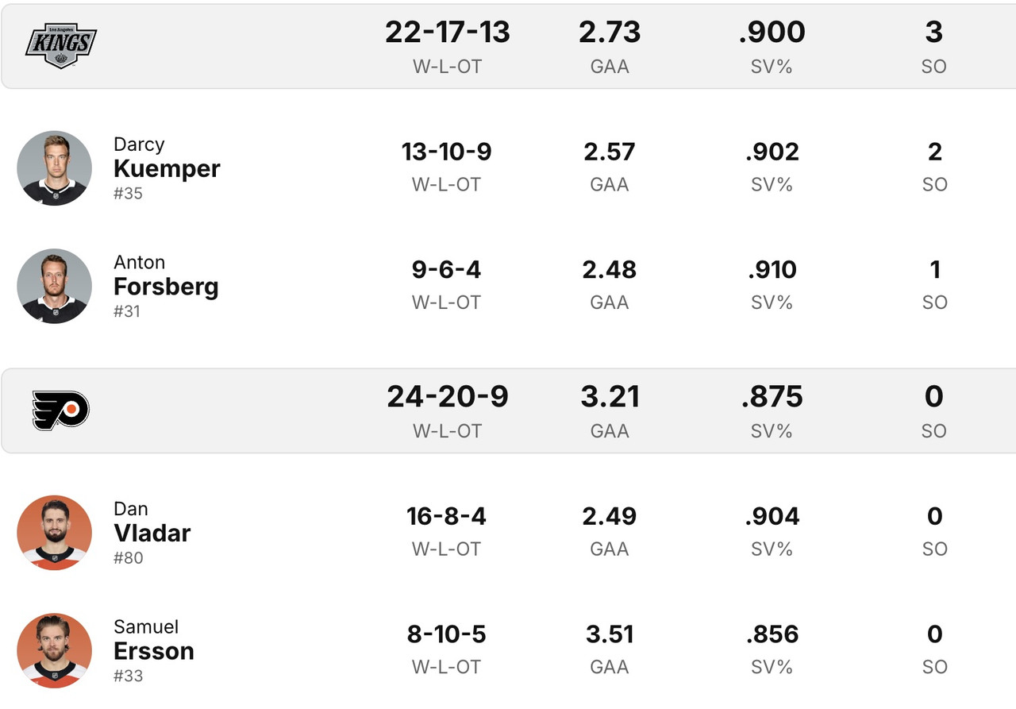This screenshot has height=709, width=1016.
Task: Click the Kings 2.73 team GAA
Action: click(x=610, y=33)
